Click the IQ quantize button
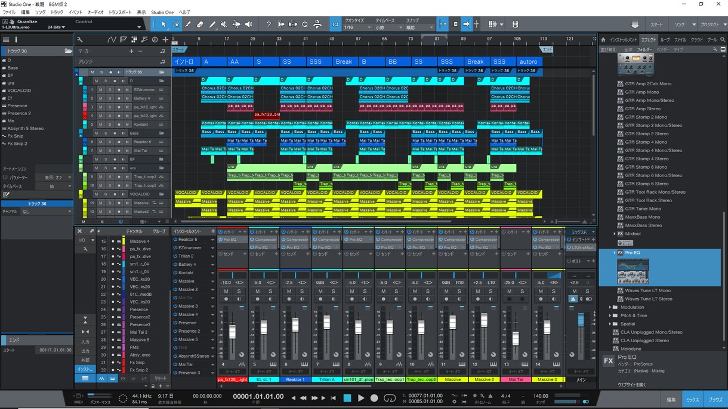The width and height of the screenshot is (728, 409). (335, 24)
